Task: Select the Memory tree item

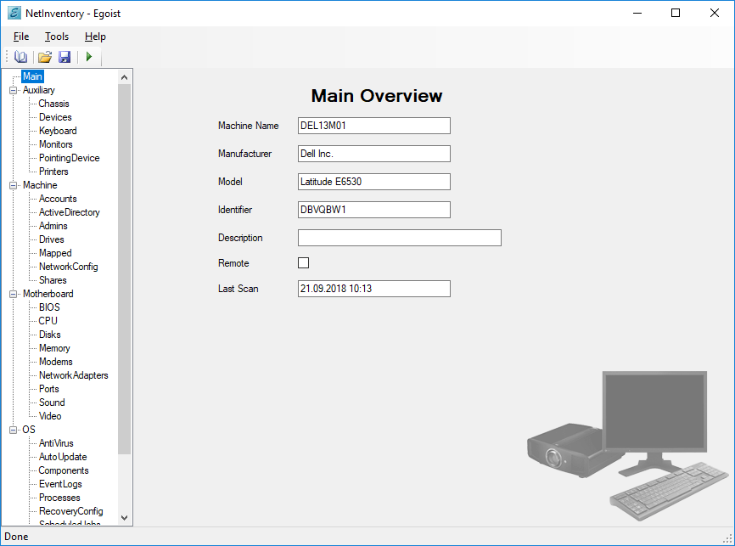Action: tap(54, 348)
